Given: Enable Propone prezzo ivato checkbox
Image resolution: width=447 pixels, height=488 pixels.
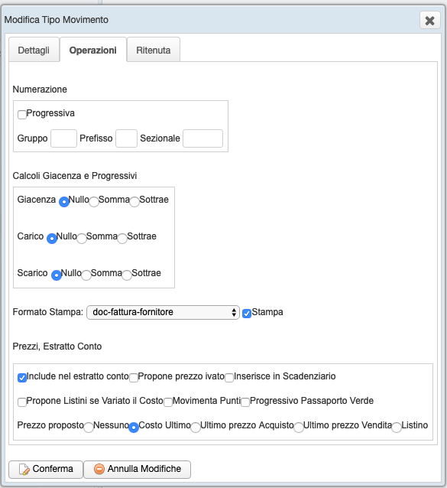Looking at the screenshot, I should [134, 378].
